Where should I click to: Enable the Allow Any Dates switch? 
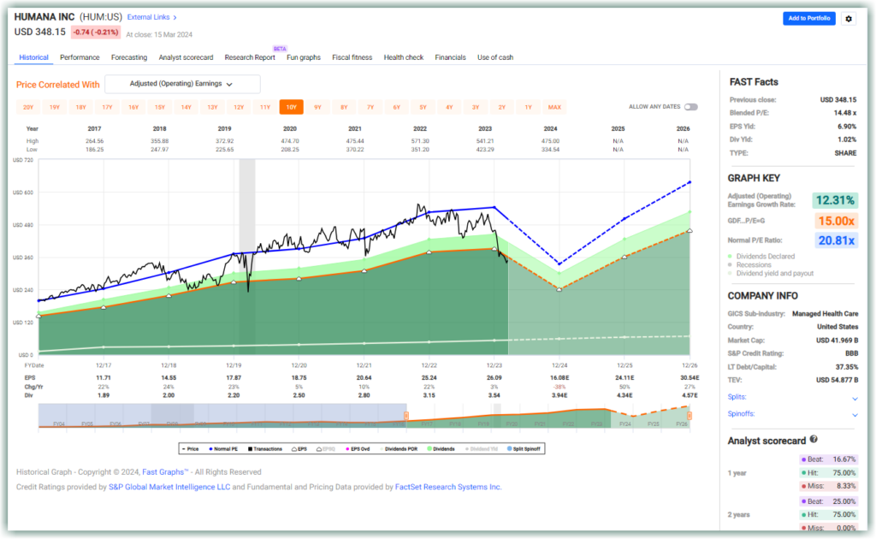pyautogui.click(x=691, y=107)
